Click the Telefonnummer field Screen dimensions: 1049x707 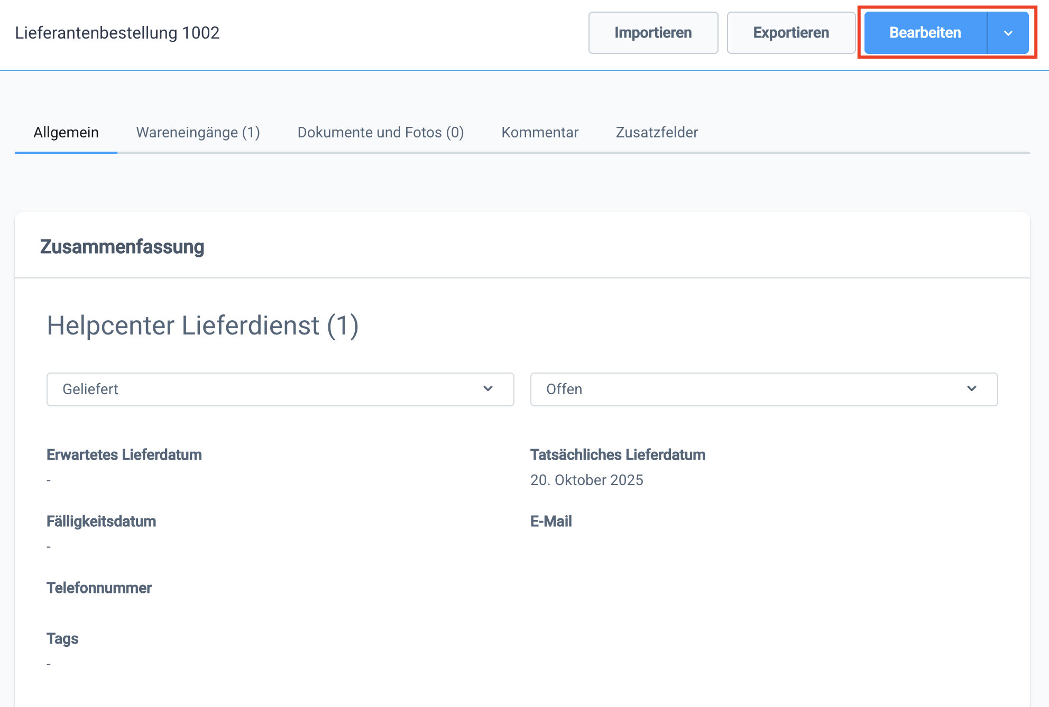[x=99, y=588]
